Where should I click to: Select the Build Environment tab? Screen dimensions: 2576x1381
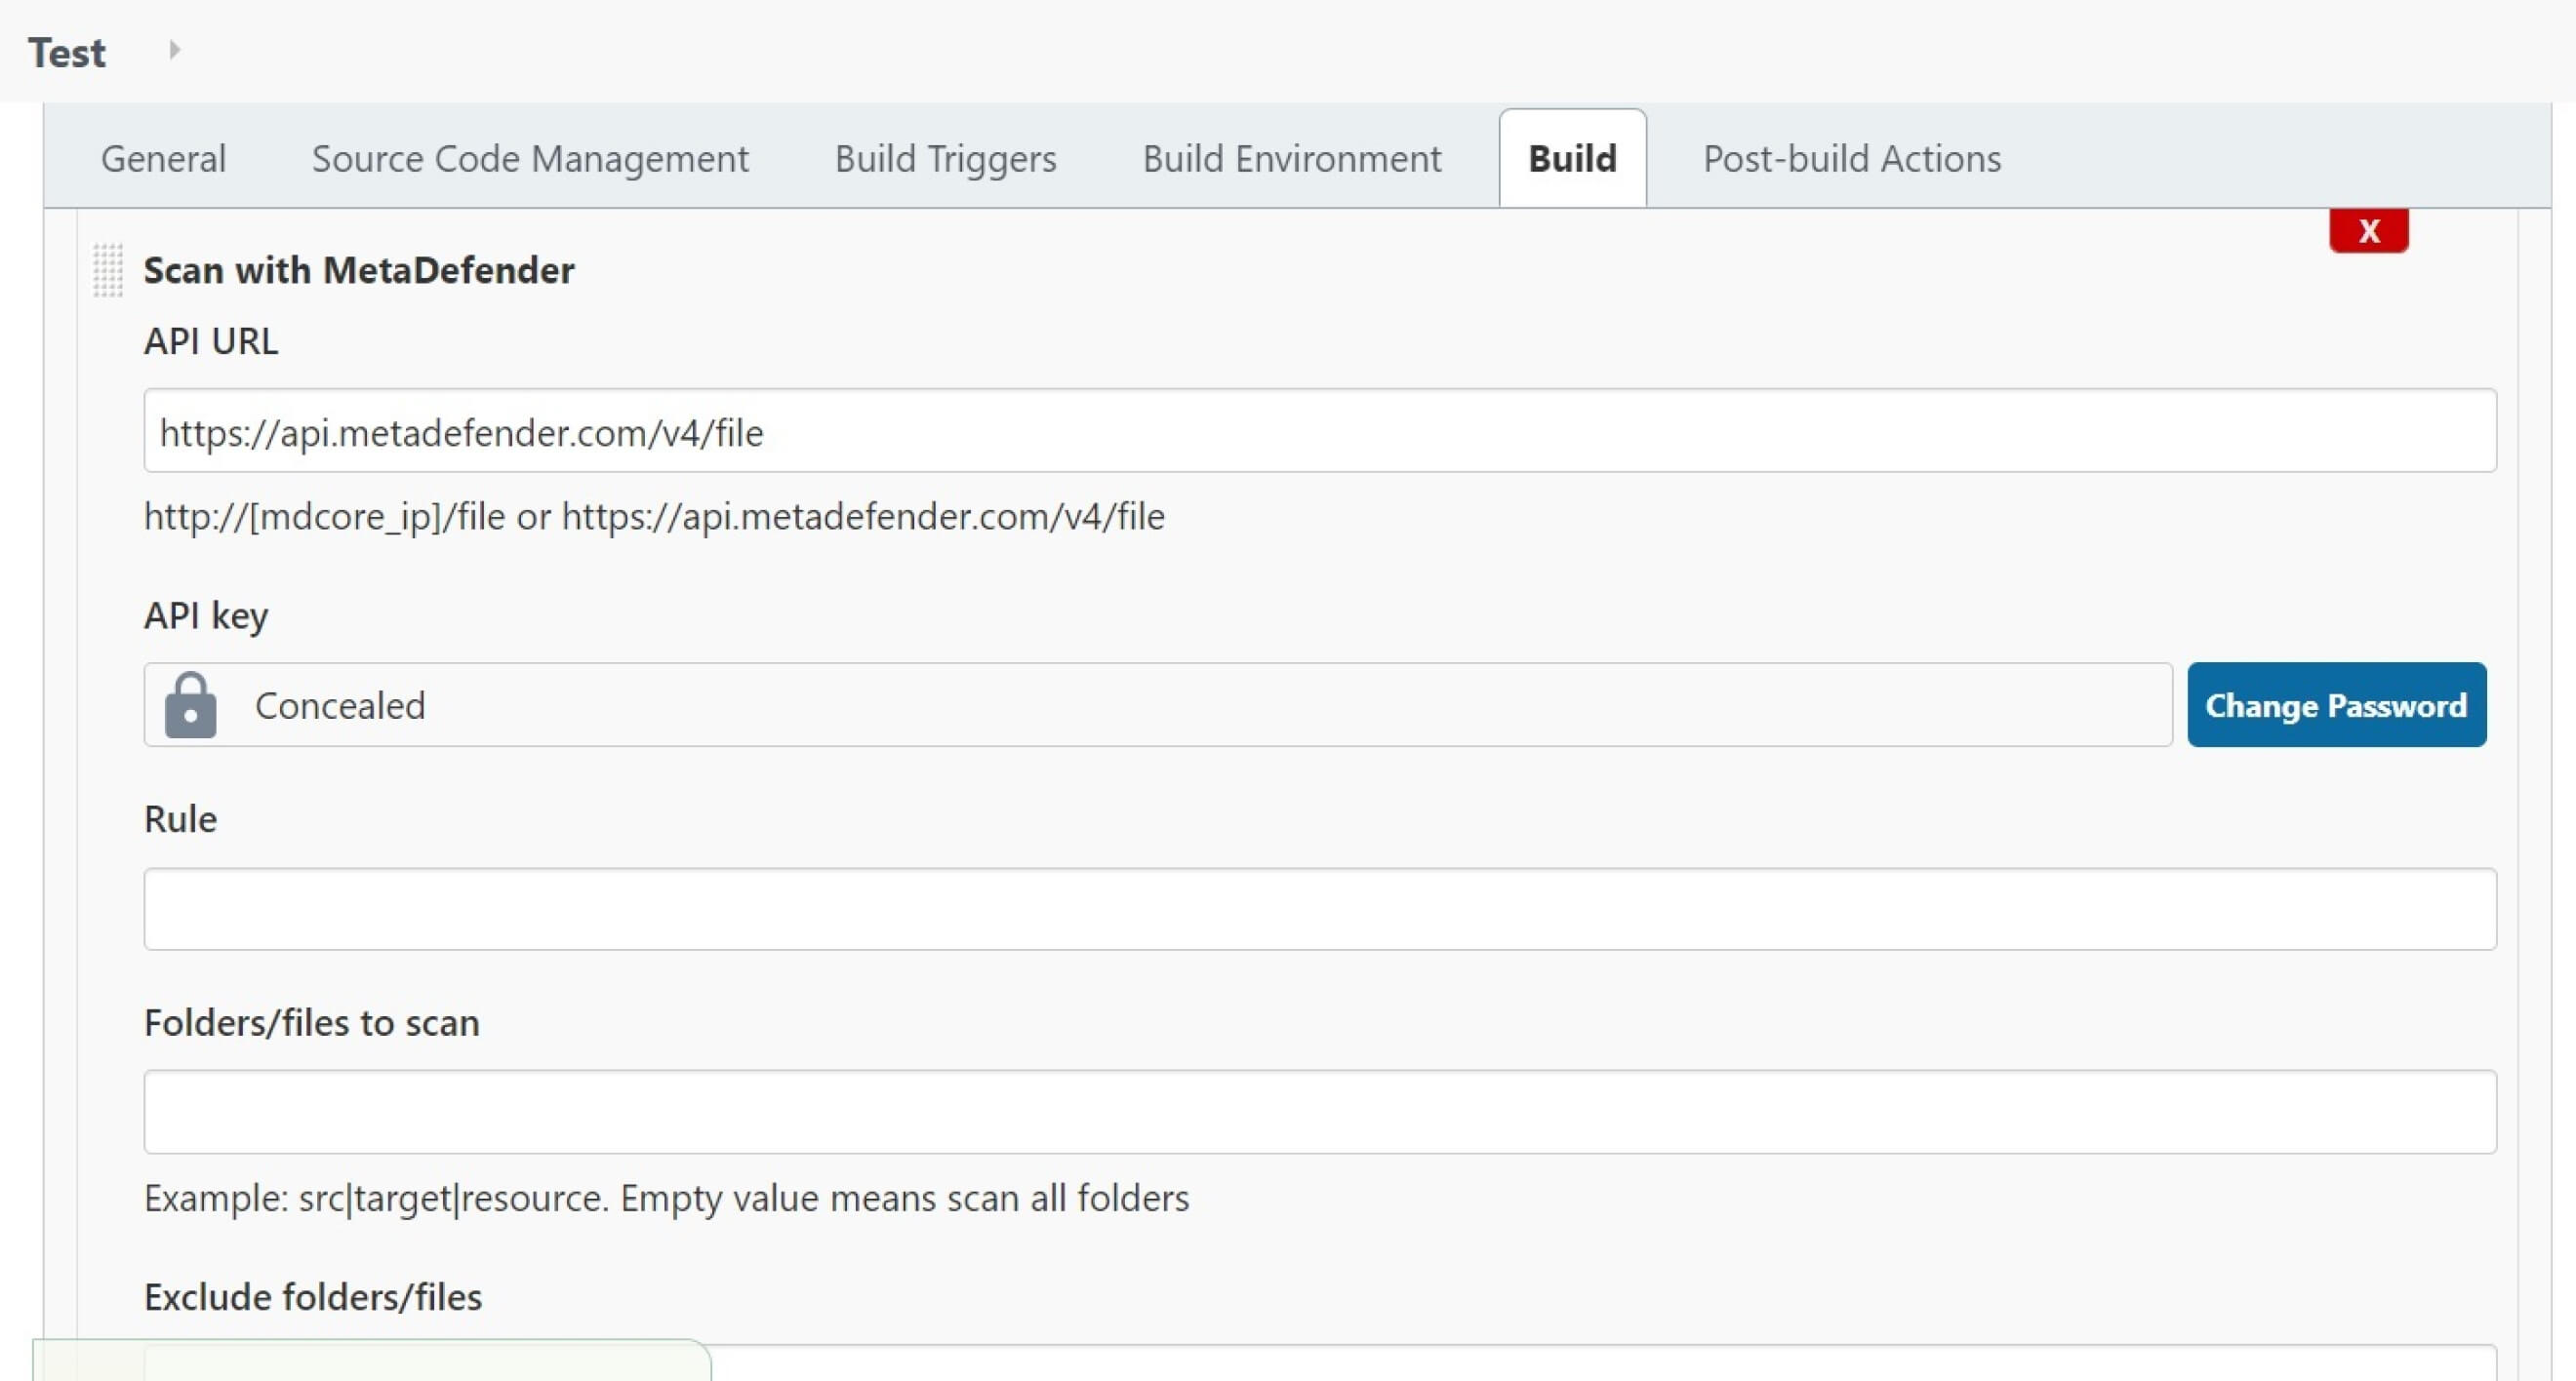tap(1291, 159)
